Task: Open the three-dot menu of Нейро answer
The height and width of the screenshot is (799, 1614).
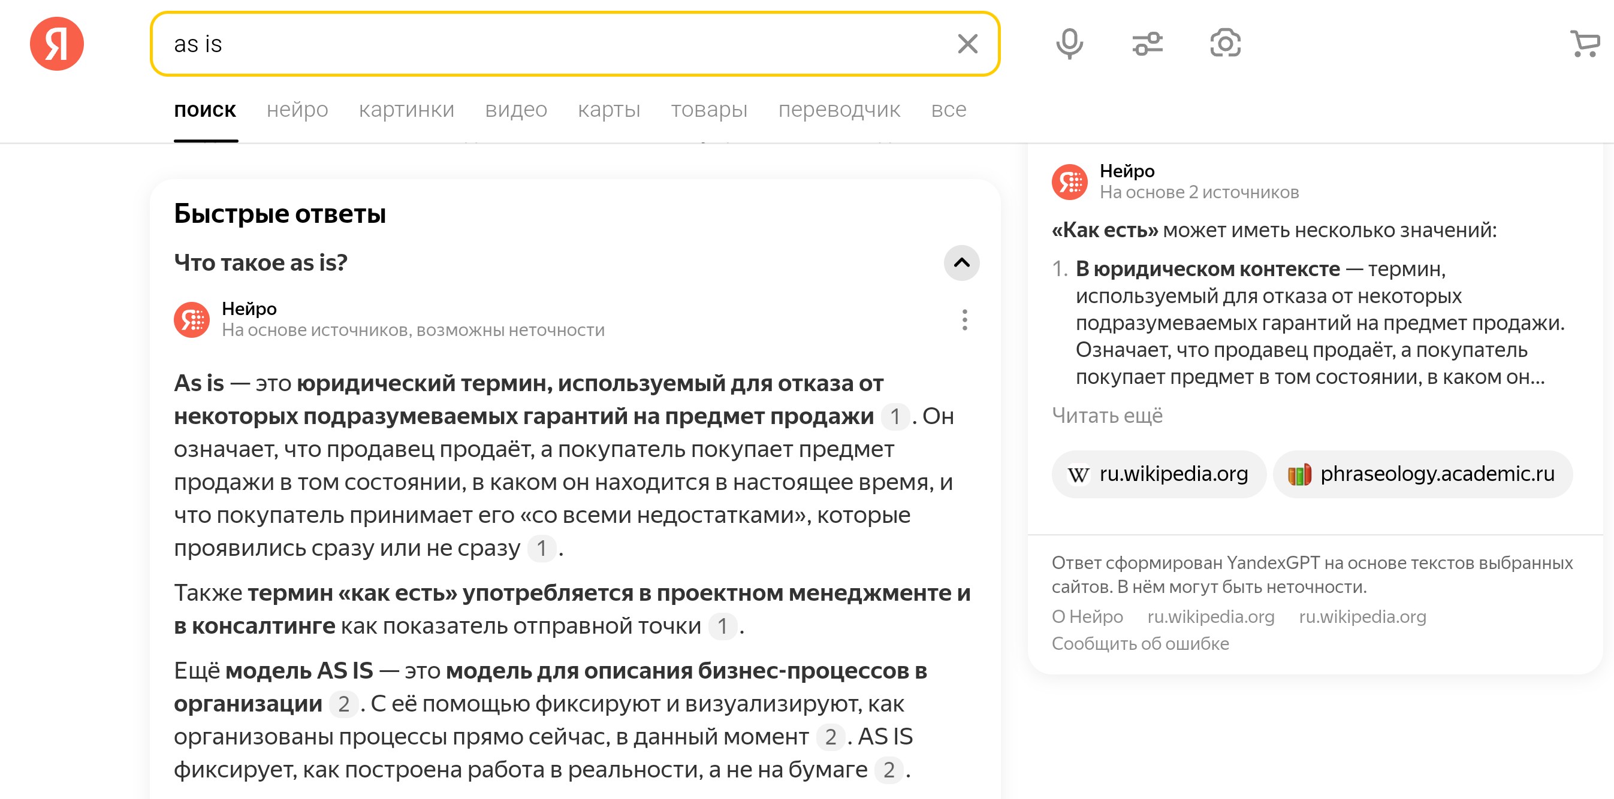Action: (x=964, y=320)
